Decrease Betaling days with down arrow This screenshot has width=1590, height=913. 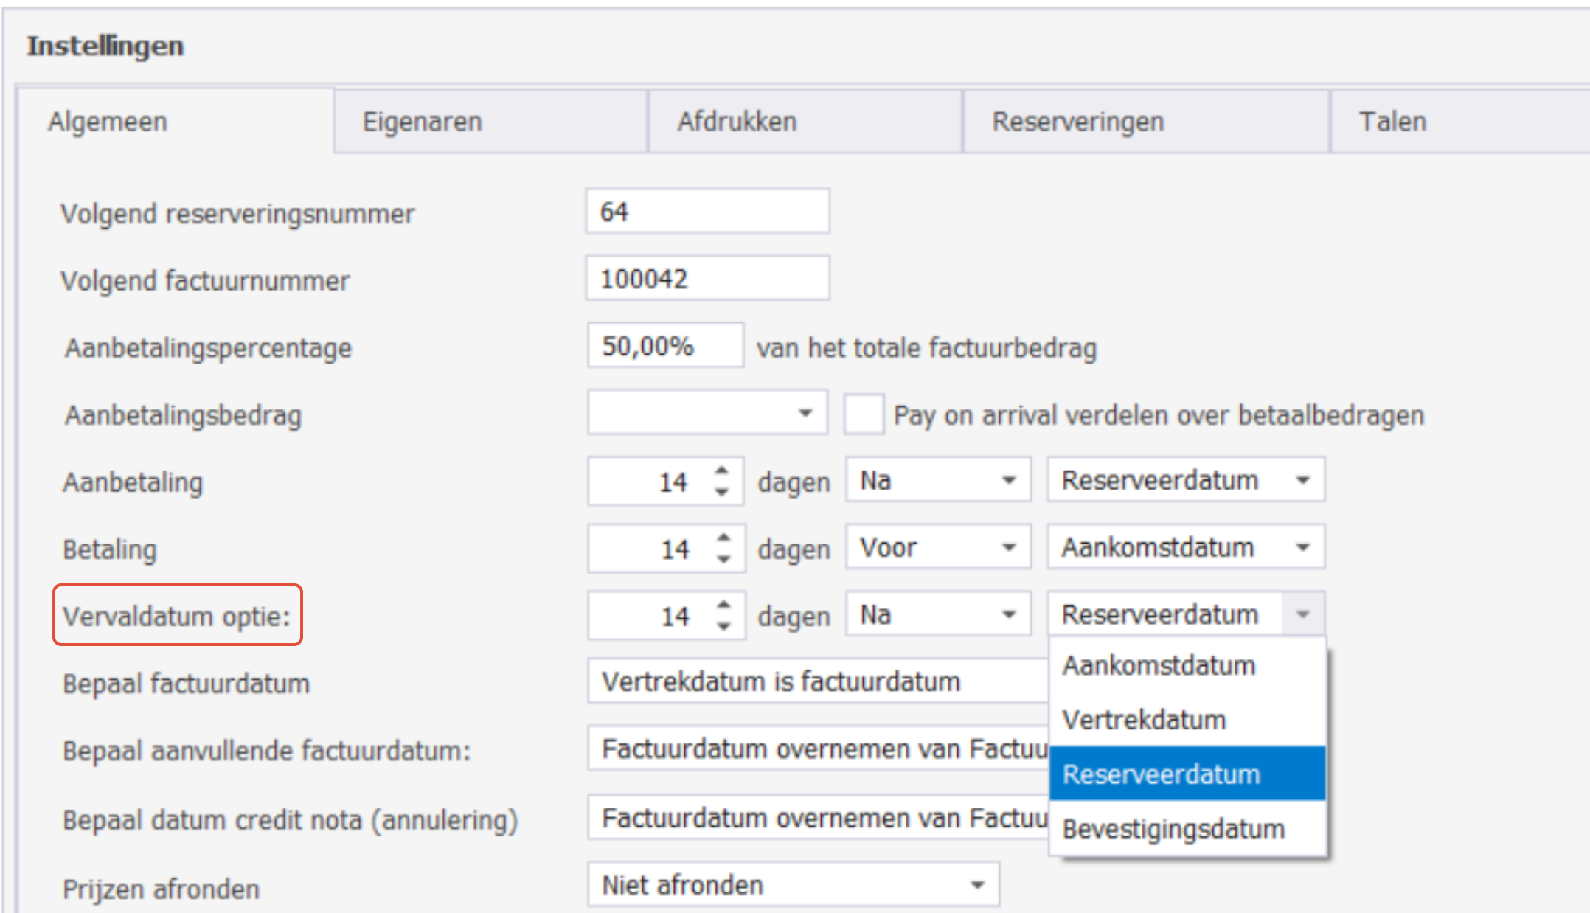coord(723,559)
